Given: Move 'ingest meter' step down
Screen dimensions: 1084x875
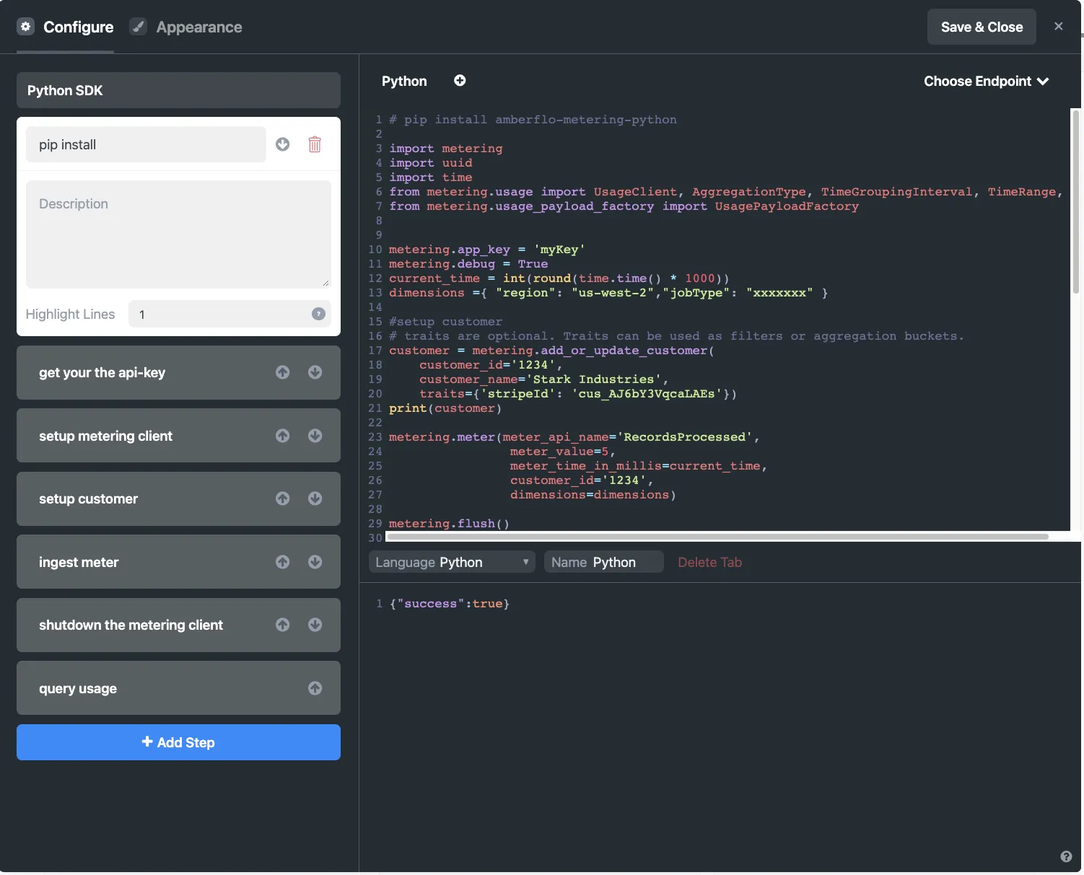Looking at the screenshot, I should click(315, 562).
